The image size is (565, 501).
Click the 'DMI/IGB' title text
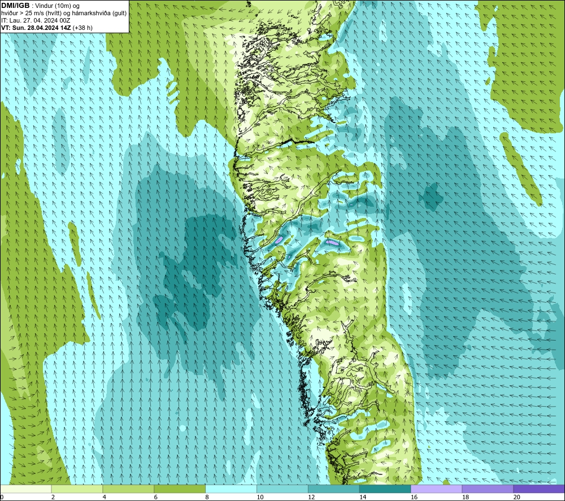15,6
